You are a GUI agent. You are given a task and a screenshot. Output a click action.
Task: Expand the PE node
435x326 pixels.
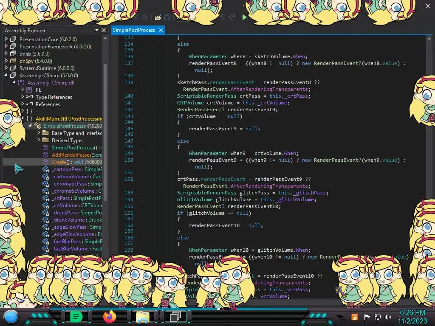coord(23,90)
